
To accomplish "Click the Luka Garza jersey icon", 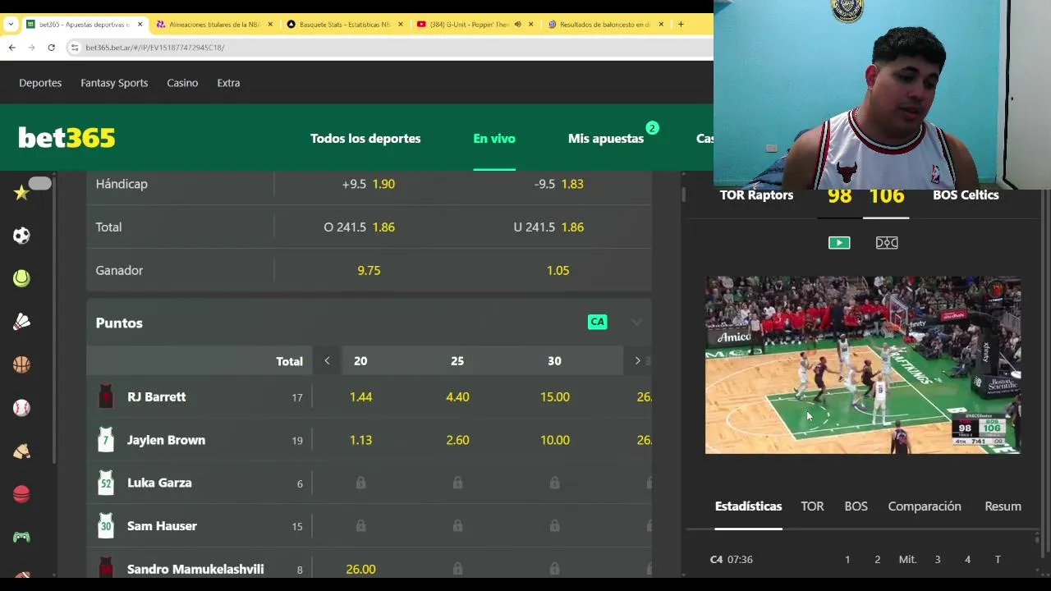I will coord(106,483).
